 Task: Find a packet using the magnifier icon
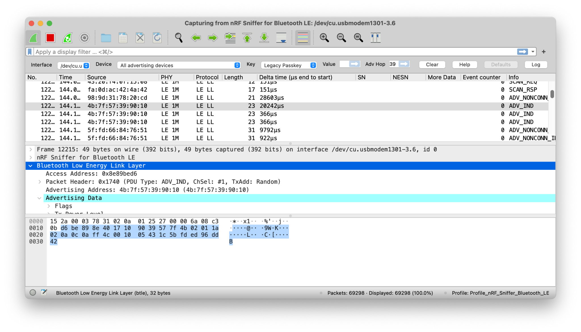pos(178,38)
